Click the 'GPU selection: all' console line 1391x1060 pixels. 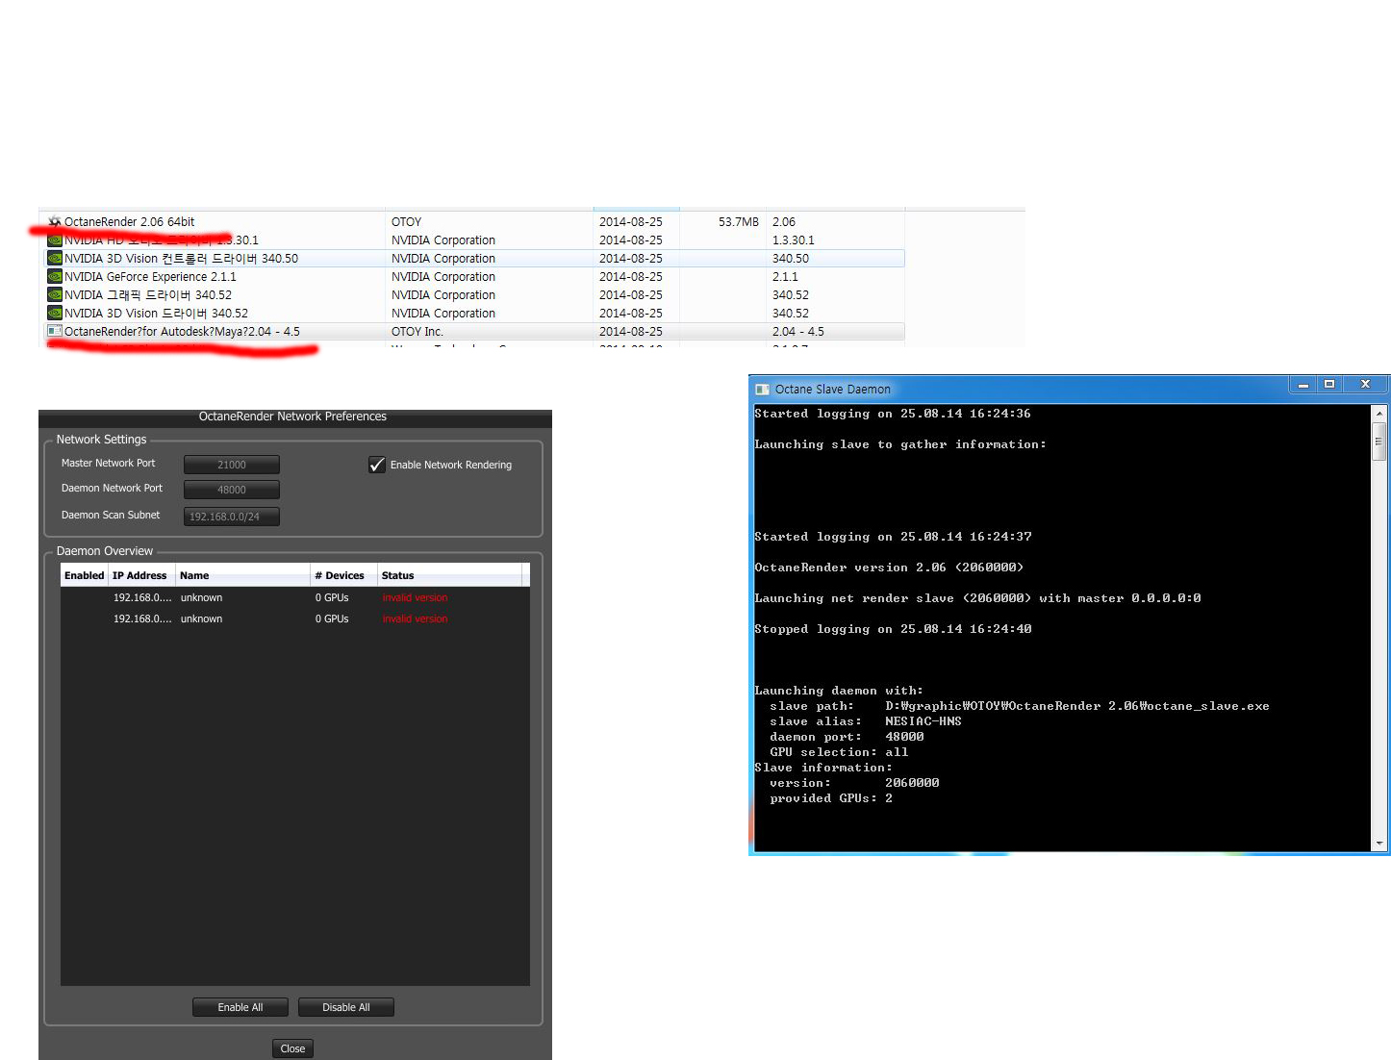(x=839, y=752)
